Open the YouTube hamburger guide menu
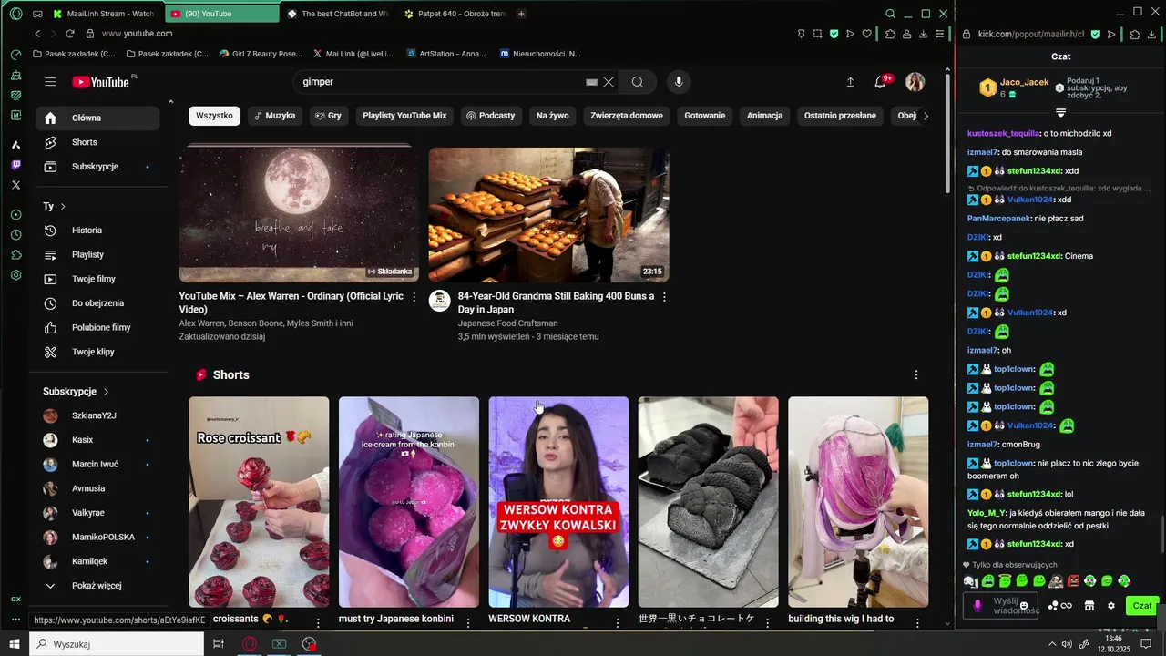The width and height of the screenshot is (1166, 656). coord(50,82)
